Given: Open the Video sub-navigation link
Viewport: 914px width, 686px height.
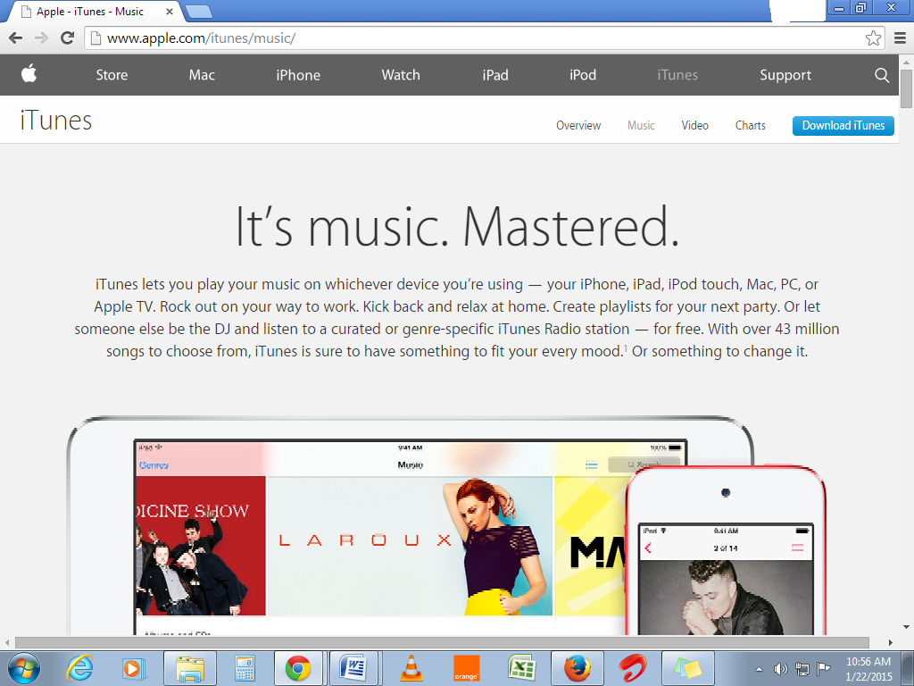Looking at the screenshot, I should (x=694, y=125).
